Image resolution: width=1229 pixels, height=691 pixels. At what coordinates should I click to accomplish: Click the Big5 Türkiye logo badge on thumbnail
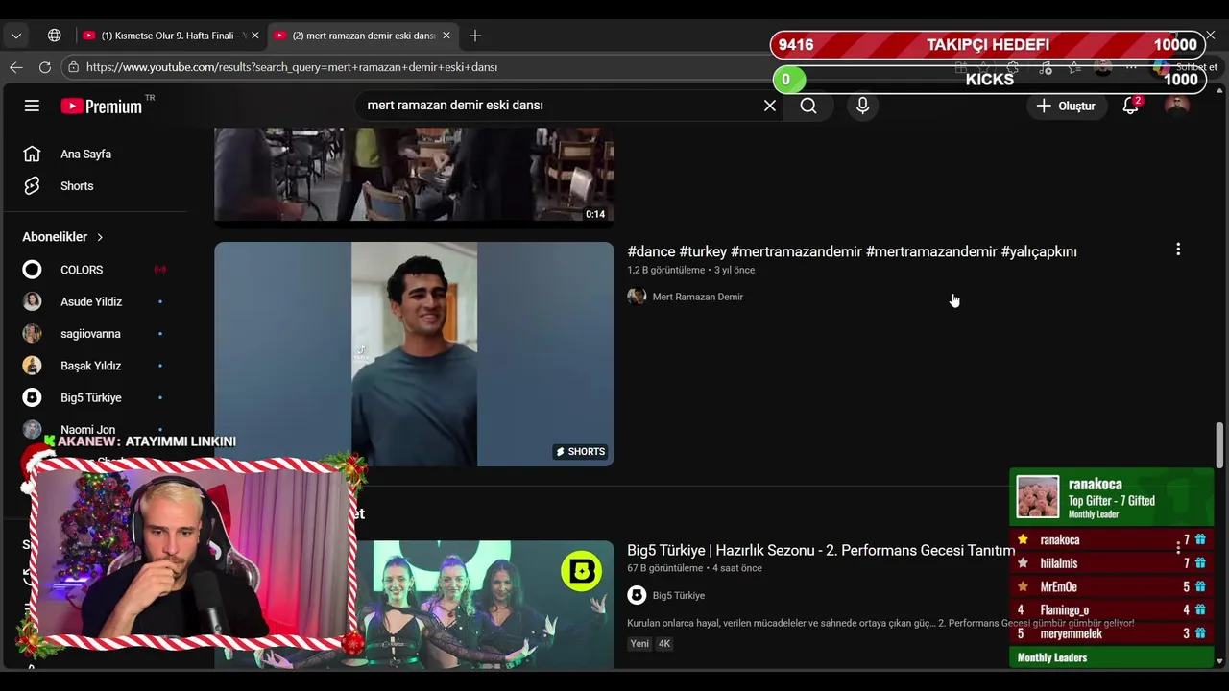point(581,573)
